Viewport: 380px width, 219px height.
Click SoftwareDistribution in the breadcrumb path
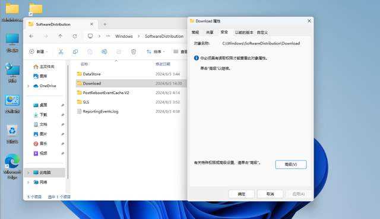164,36
